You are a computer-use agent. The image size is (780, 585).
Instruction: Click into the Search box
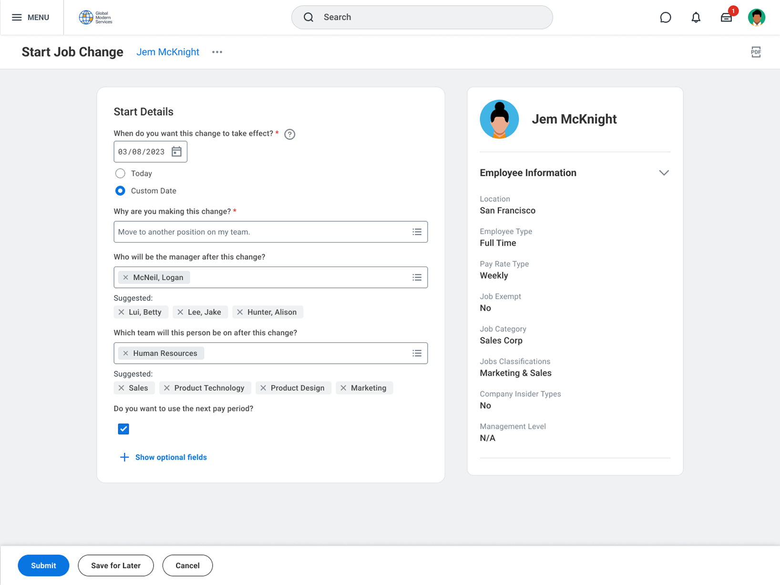tap(422, 18)
